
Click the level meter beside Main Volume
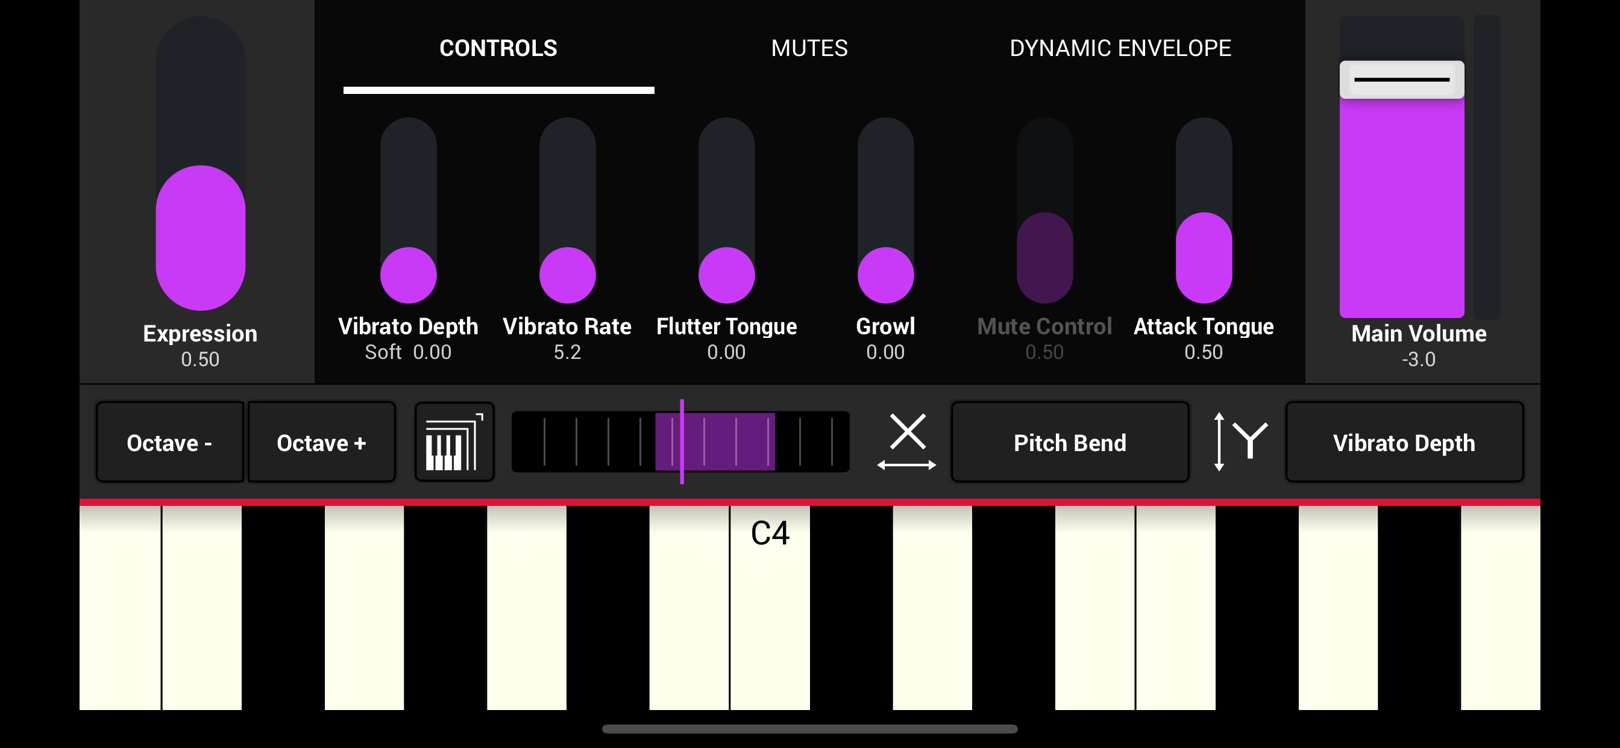(1487, 167)
